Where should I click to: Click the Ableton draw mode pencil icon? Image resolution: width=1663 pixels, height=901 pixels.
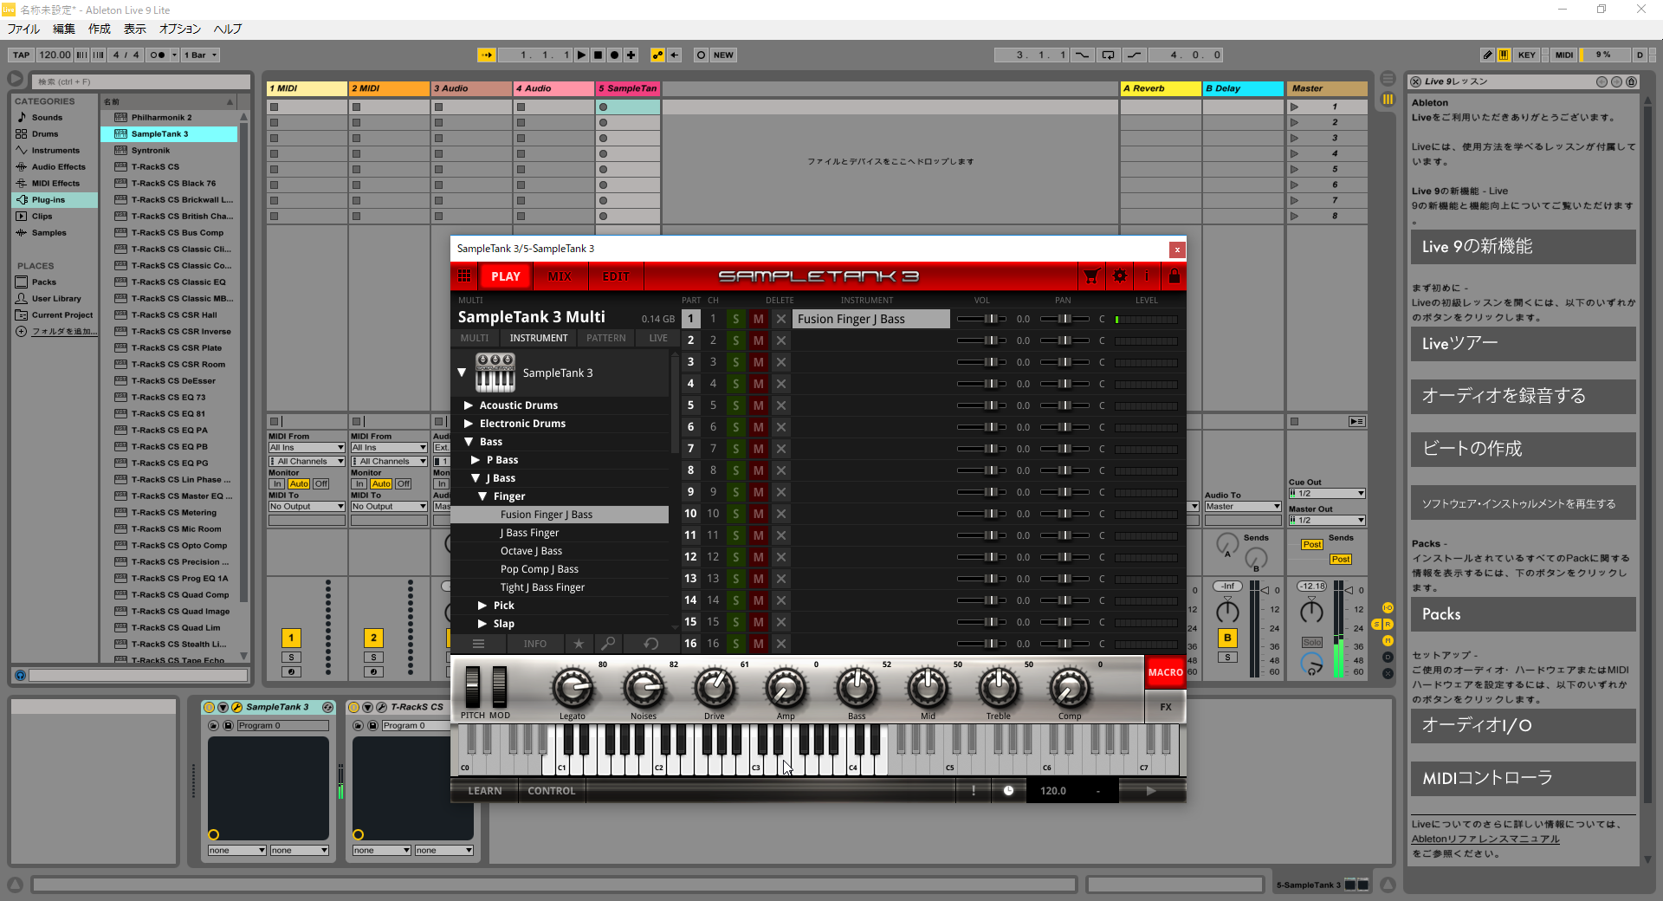click(x=1487, y=55)
